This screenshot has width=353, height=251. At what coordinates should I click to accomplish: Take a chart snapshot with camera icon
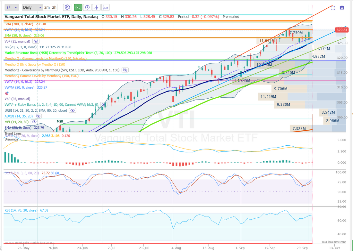(x=342, y=8)
